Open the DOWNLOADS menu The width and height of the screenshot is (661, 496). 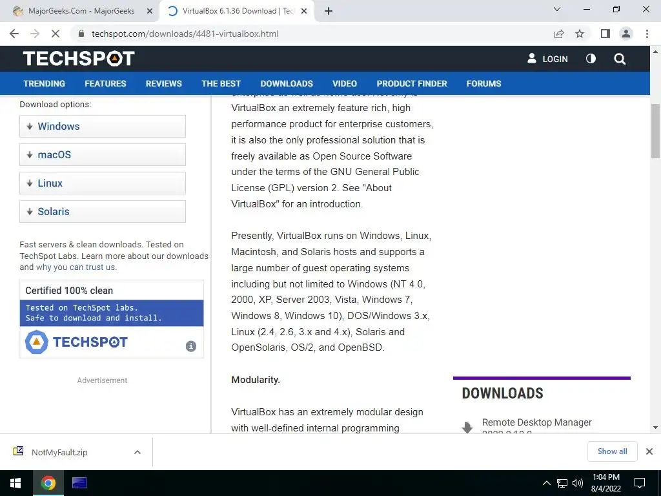click(x=287, y=83)
